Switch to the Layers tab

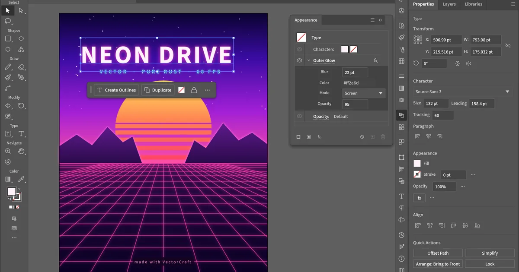click(449, 4)
